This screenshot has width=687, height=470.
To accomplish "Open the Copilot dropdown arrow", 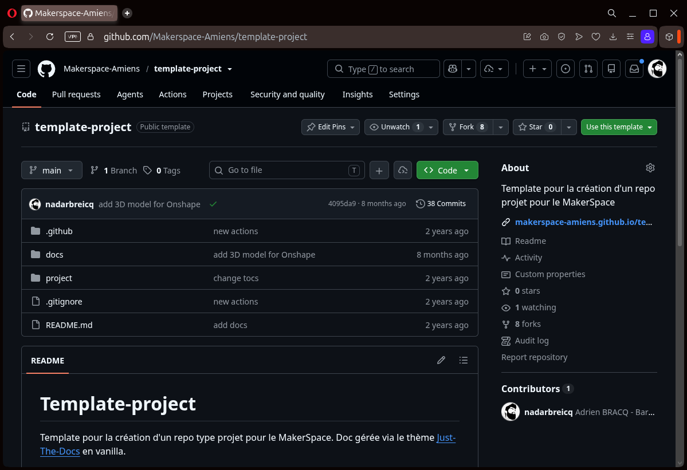I will click(x=469, y=69).
